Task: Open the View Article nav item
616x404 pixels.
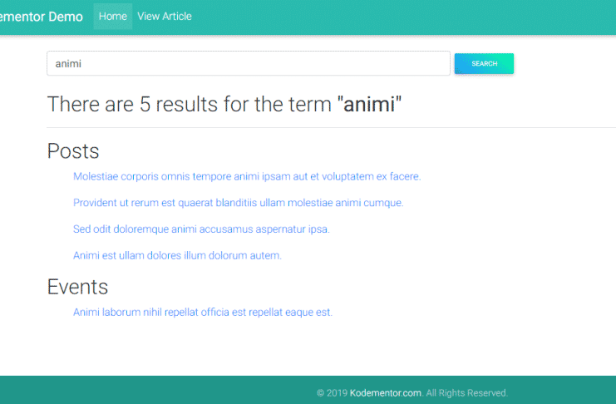Action: [x=165, y=16]
